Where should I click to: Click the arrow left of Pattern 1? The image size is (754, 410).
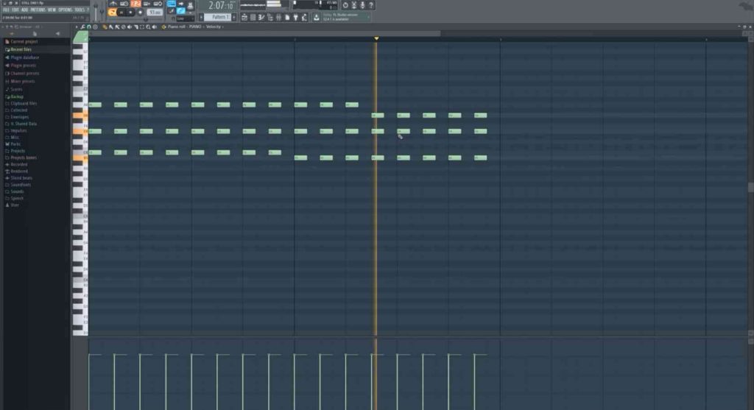[x=202, y=18]
